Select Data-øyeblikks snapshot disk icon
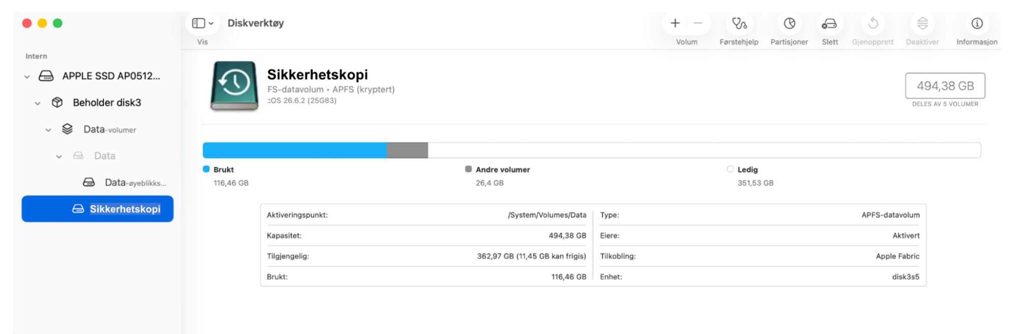Viewport: 1017px width, 334px height. (x=89, y=182)
